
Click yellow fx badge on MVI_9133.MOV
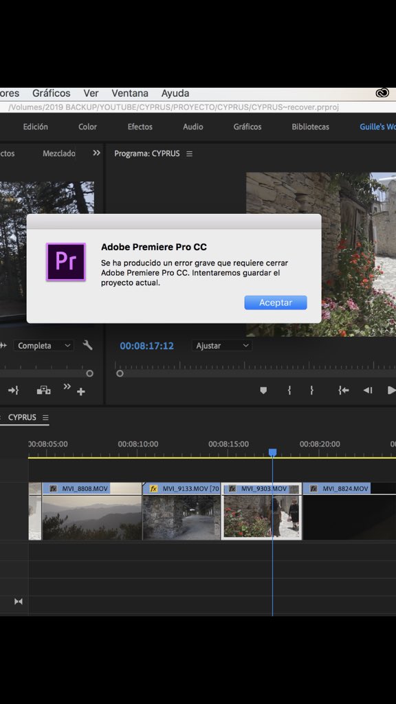point(153,489)
